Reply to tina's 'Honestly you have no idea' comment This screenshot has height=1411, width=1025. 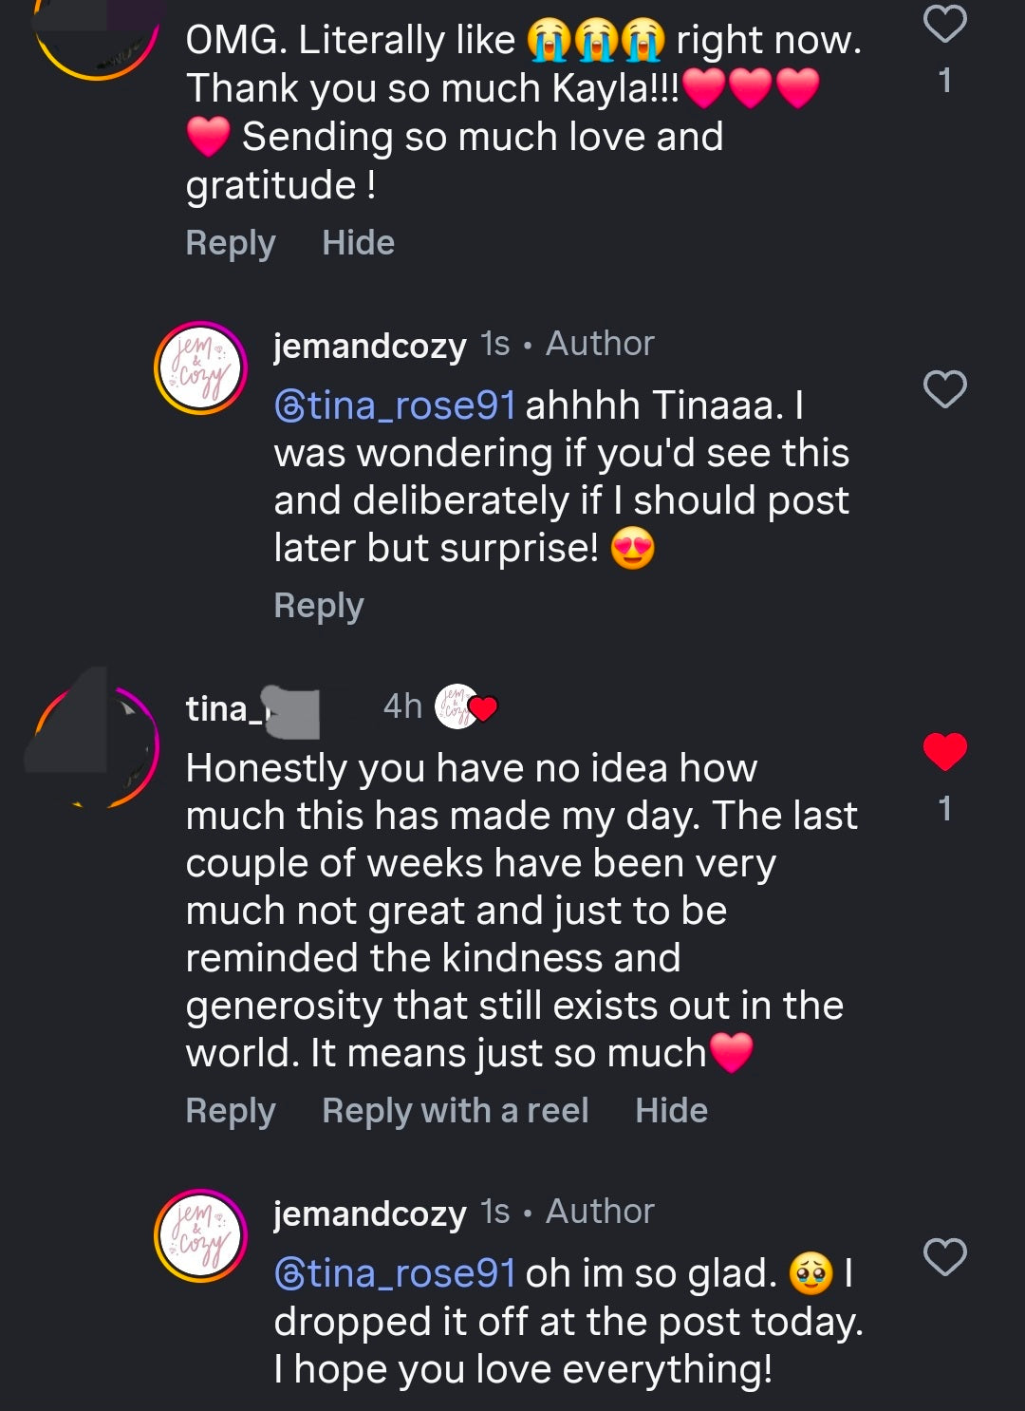(x=231, y=1111)
